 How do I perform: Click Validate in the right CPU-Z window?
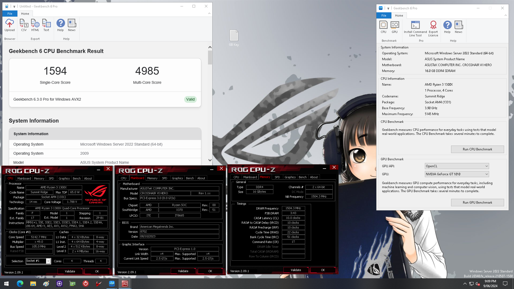[x=296, y=270]
